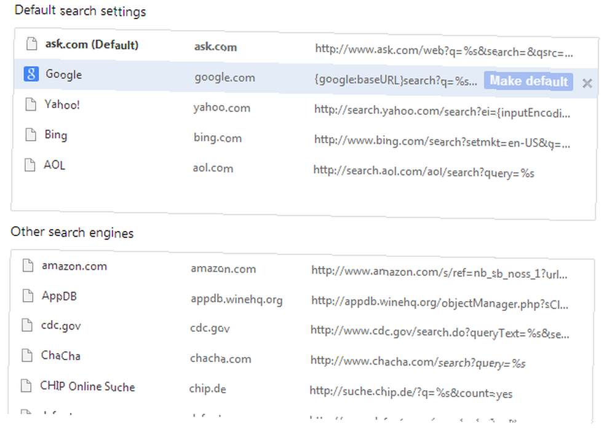615x432 pixels.
Task: Select the AOL engine name
Action: click(x=55, y=165)
